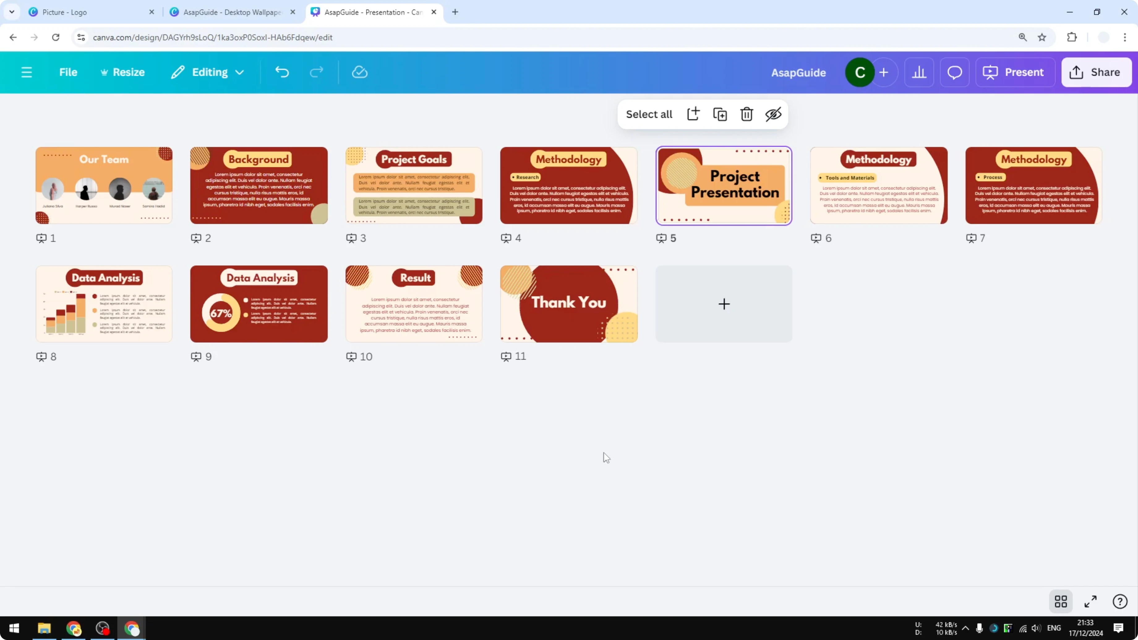Open the browser tab search chevron
This screenshot has width=1138, height=640.
(12, 12)
